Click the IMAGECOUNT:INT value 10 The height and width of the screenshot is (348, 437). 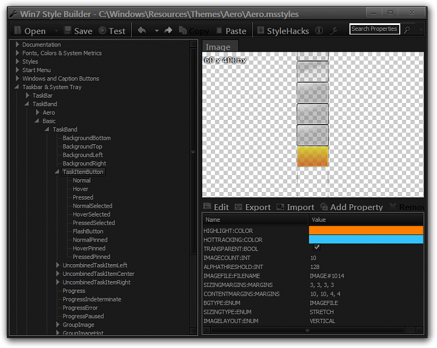click(313, 258)
